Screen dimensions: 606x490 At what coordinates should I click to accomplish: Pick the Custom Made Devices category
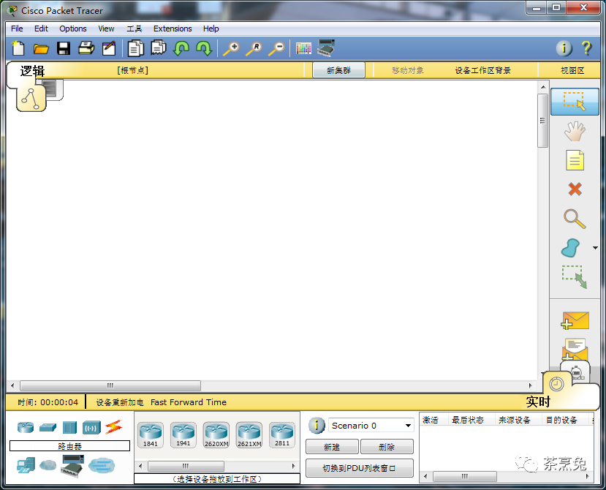72,466
